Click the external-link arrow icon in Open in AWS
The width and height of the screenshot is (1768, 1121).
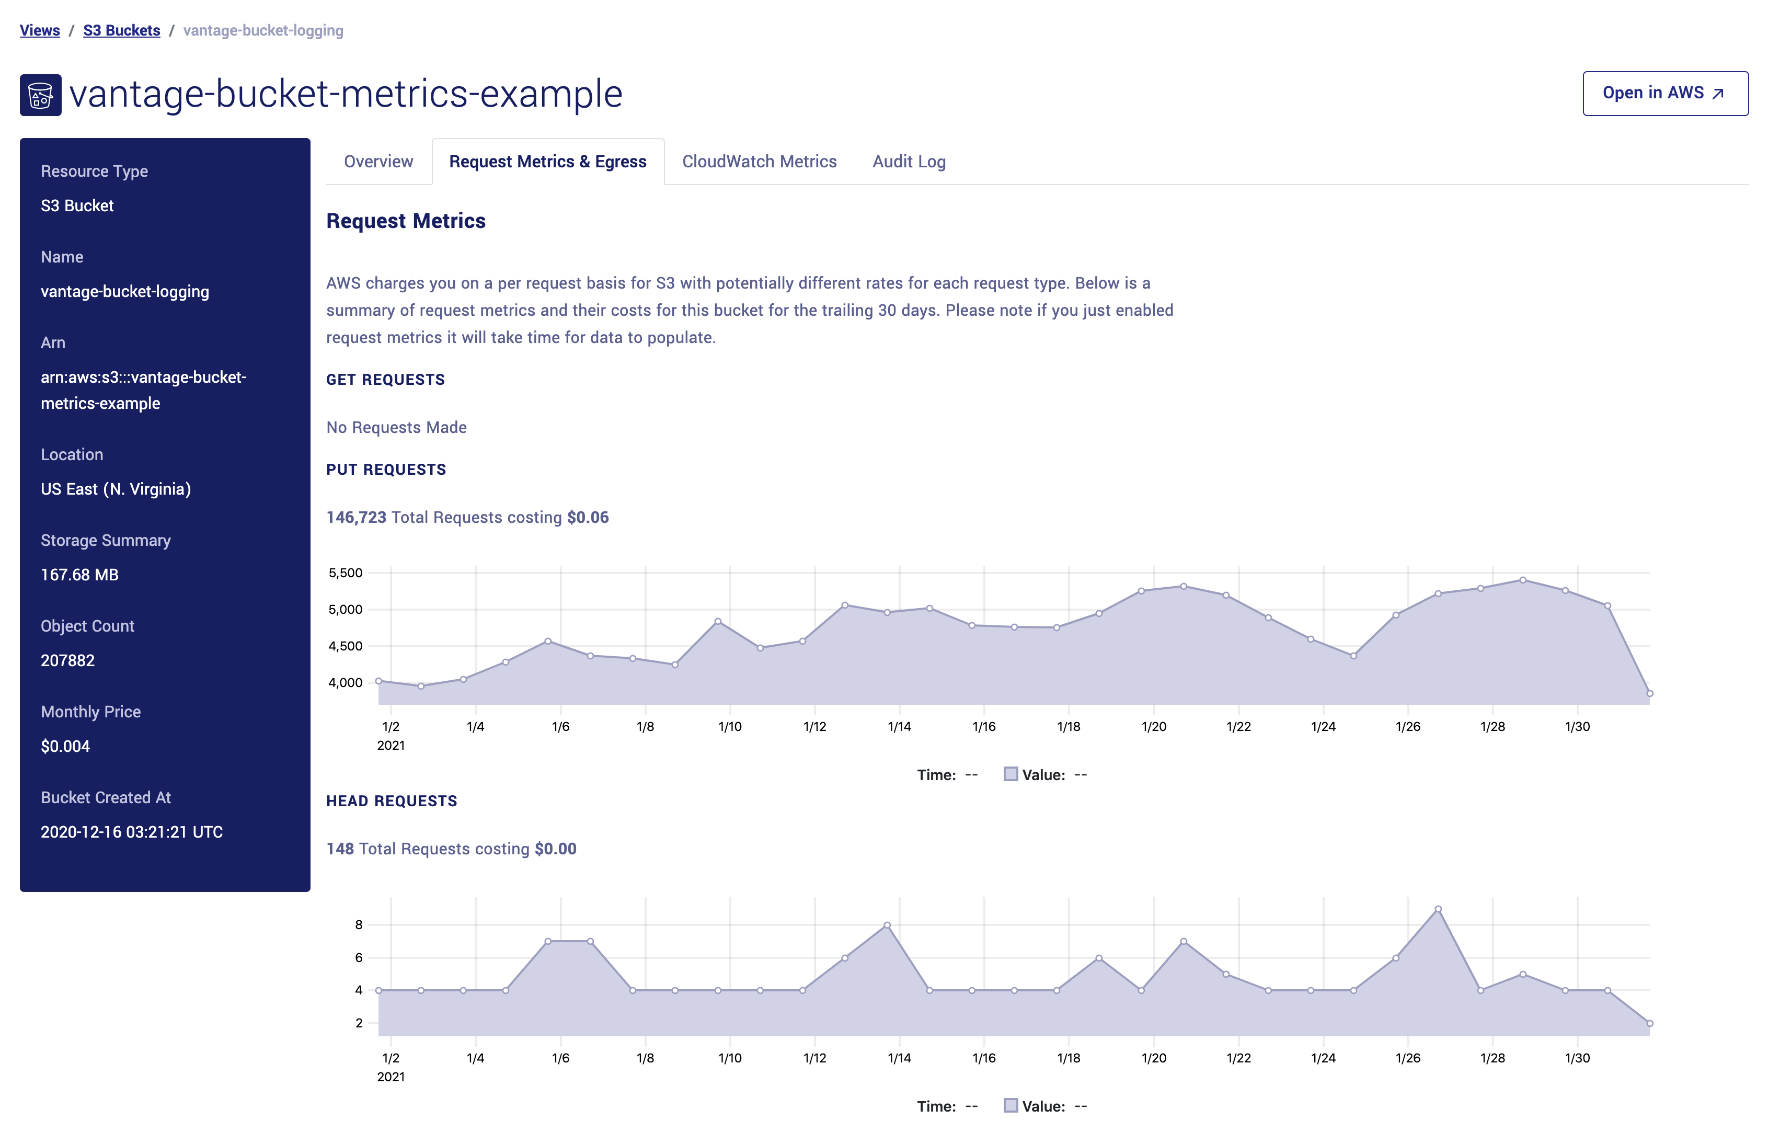pos(1718,94)
